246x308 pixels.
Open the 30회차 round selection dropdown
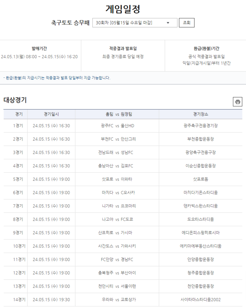click(x=135, y=23)
